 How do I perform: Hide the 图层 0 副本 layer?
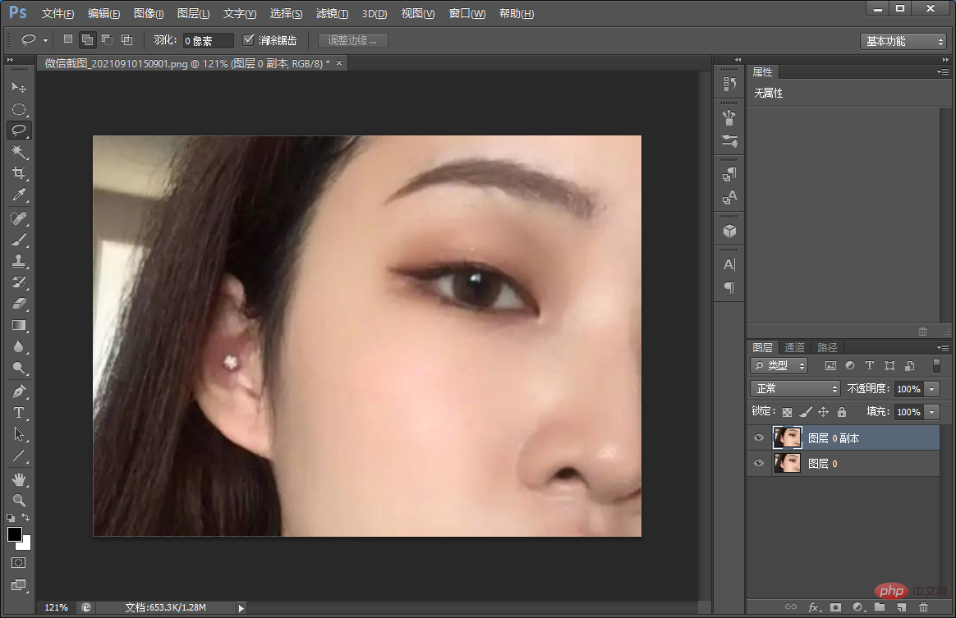tap(758, 437)
